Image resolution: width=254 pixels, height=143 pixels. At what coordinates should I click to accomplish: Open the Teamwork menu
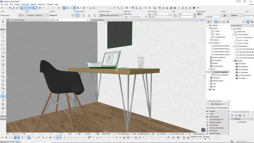click(x=42, y=4)
